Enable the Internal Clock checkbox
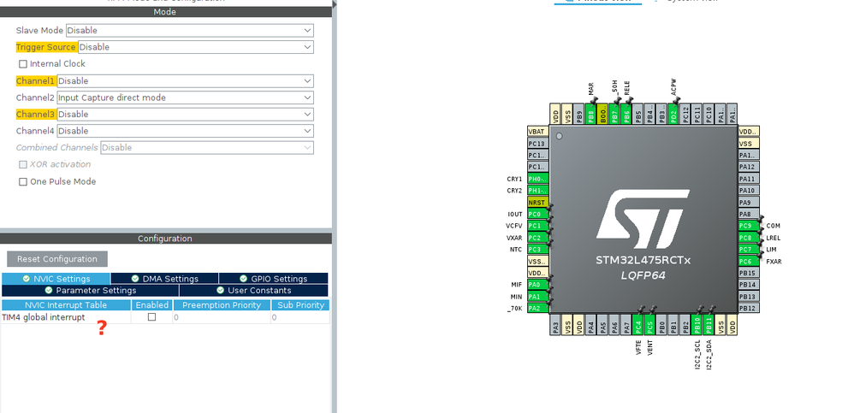This screenshot has height=413, width=854. 23,64
